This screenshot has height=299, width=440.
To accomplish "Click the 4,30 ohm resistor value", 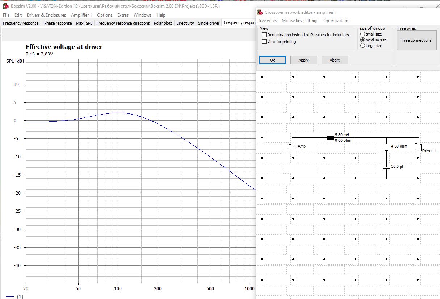I will [399, 146].
